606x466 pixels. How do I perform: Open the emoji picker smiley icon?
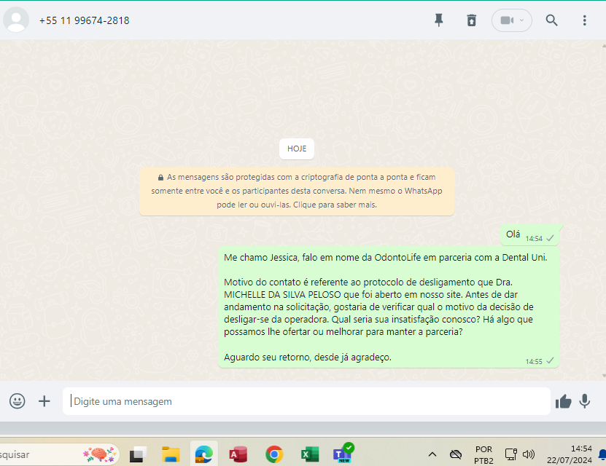coord(18,401)
